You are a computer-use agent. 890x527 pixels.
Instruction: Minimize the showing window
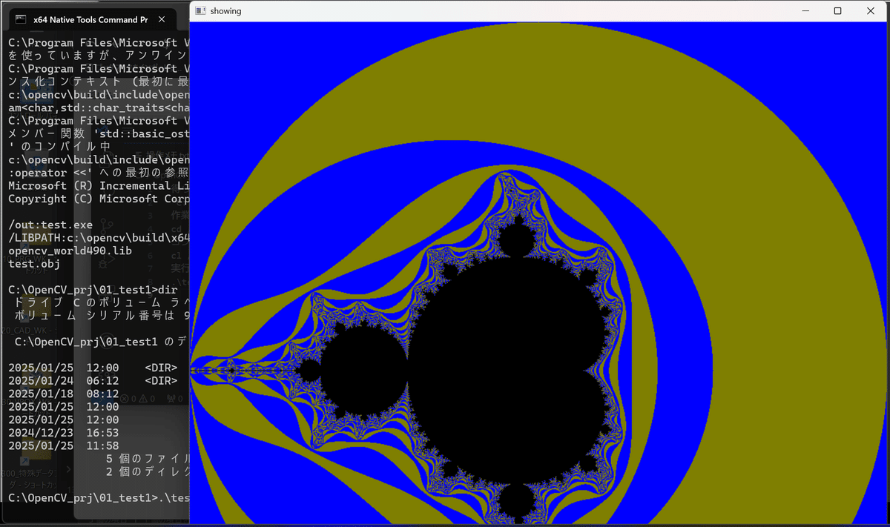coord(805,11)
